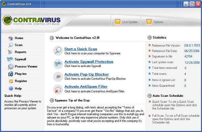Click the signatures count 42704
The width and height of the screenshot is (202, 132).
click(188, 56)
